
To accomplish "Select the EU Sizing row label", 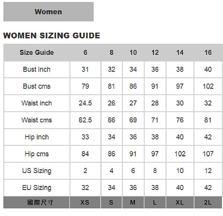I will click(x=36, y=188).
